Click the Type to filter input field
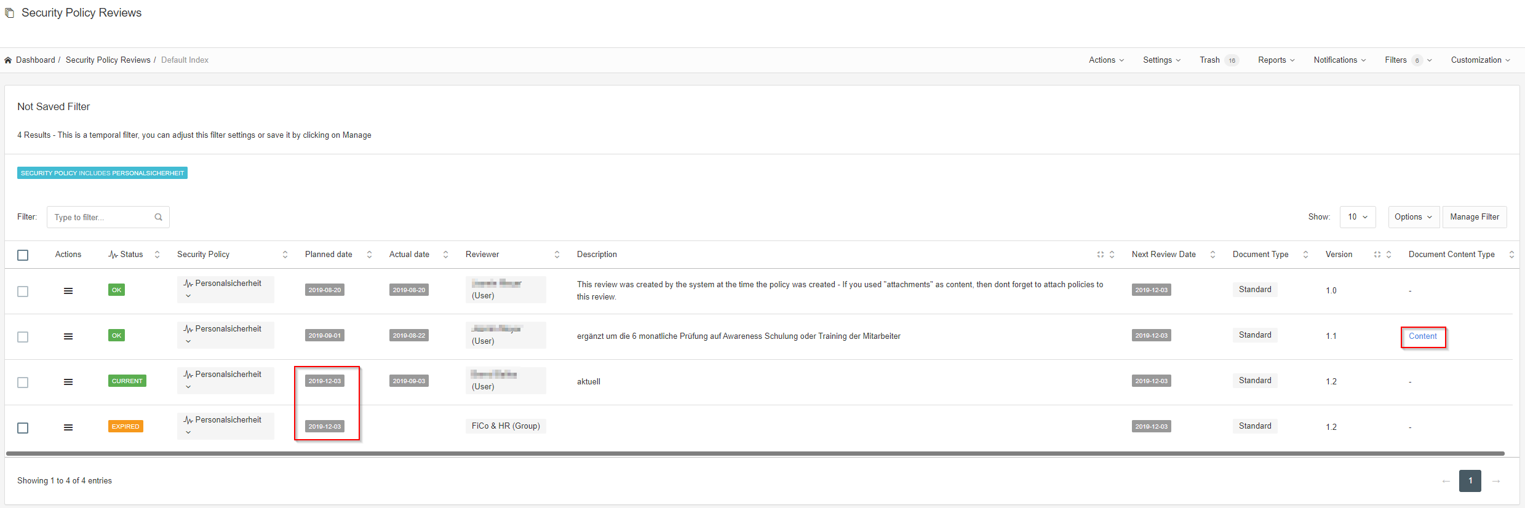The image size is (1525, 508). (102, 217)
